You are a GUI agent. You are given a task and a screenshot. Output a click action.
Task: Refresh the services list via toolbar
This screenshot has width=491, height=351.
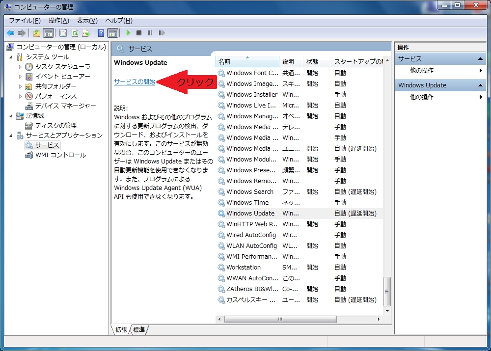click(75, 33)
